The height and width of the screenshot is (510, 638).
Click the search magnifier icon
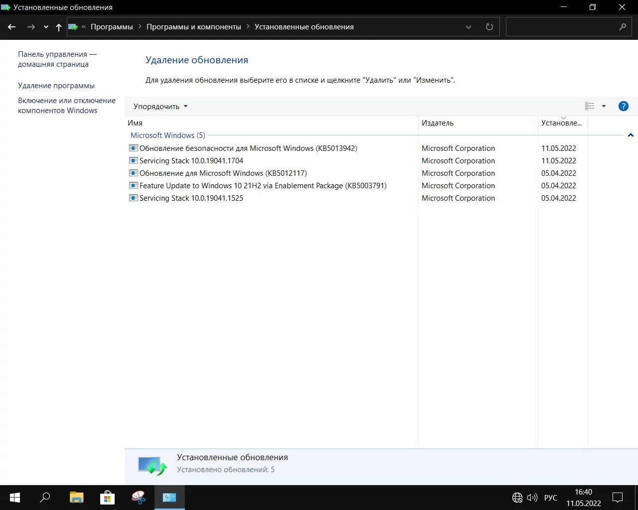click(x=623, y=27)
